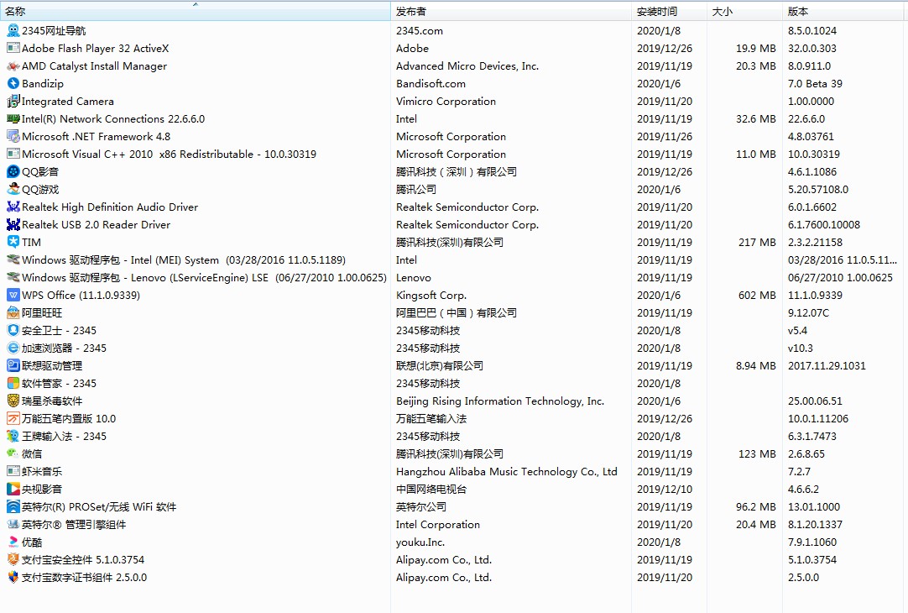This screenshot has width=908, height=613.
Task: Click publisher Kingsoft Corp.
Action: click(431, 296)
